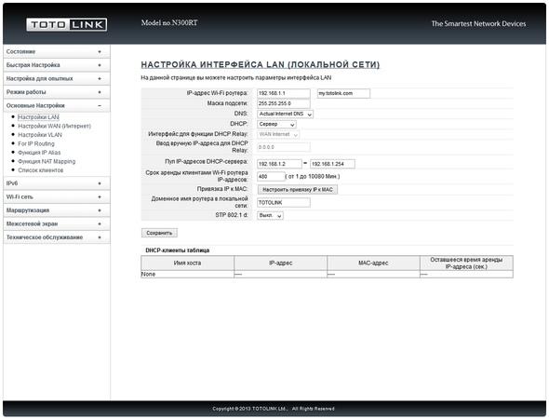This screenshot has height=419, width=549.
Task: Open For IP Routing page
Action: pos(36,143)
